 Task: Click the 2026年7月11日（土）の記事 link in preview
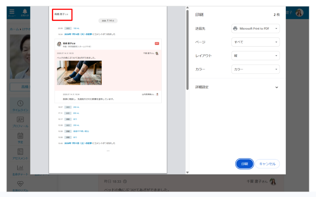(78, 143)
